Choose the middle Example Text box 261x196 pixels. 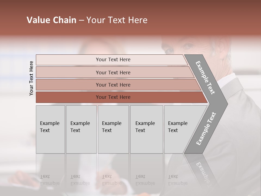113,129
